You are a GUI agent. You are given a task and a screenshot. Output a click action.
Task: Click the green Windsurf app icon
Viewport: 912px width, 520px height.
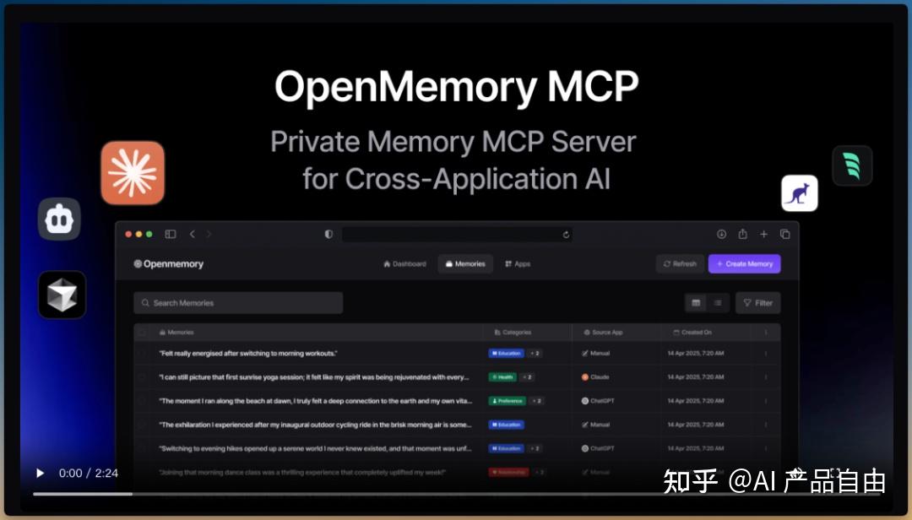pos(852,165)
